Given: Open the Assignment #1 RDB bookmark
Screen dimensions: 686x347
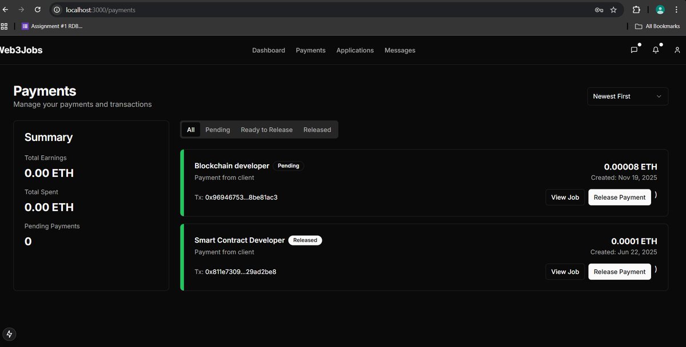Looking at the screenshot, I should (x=52, y=26).
